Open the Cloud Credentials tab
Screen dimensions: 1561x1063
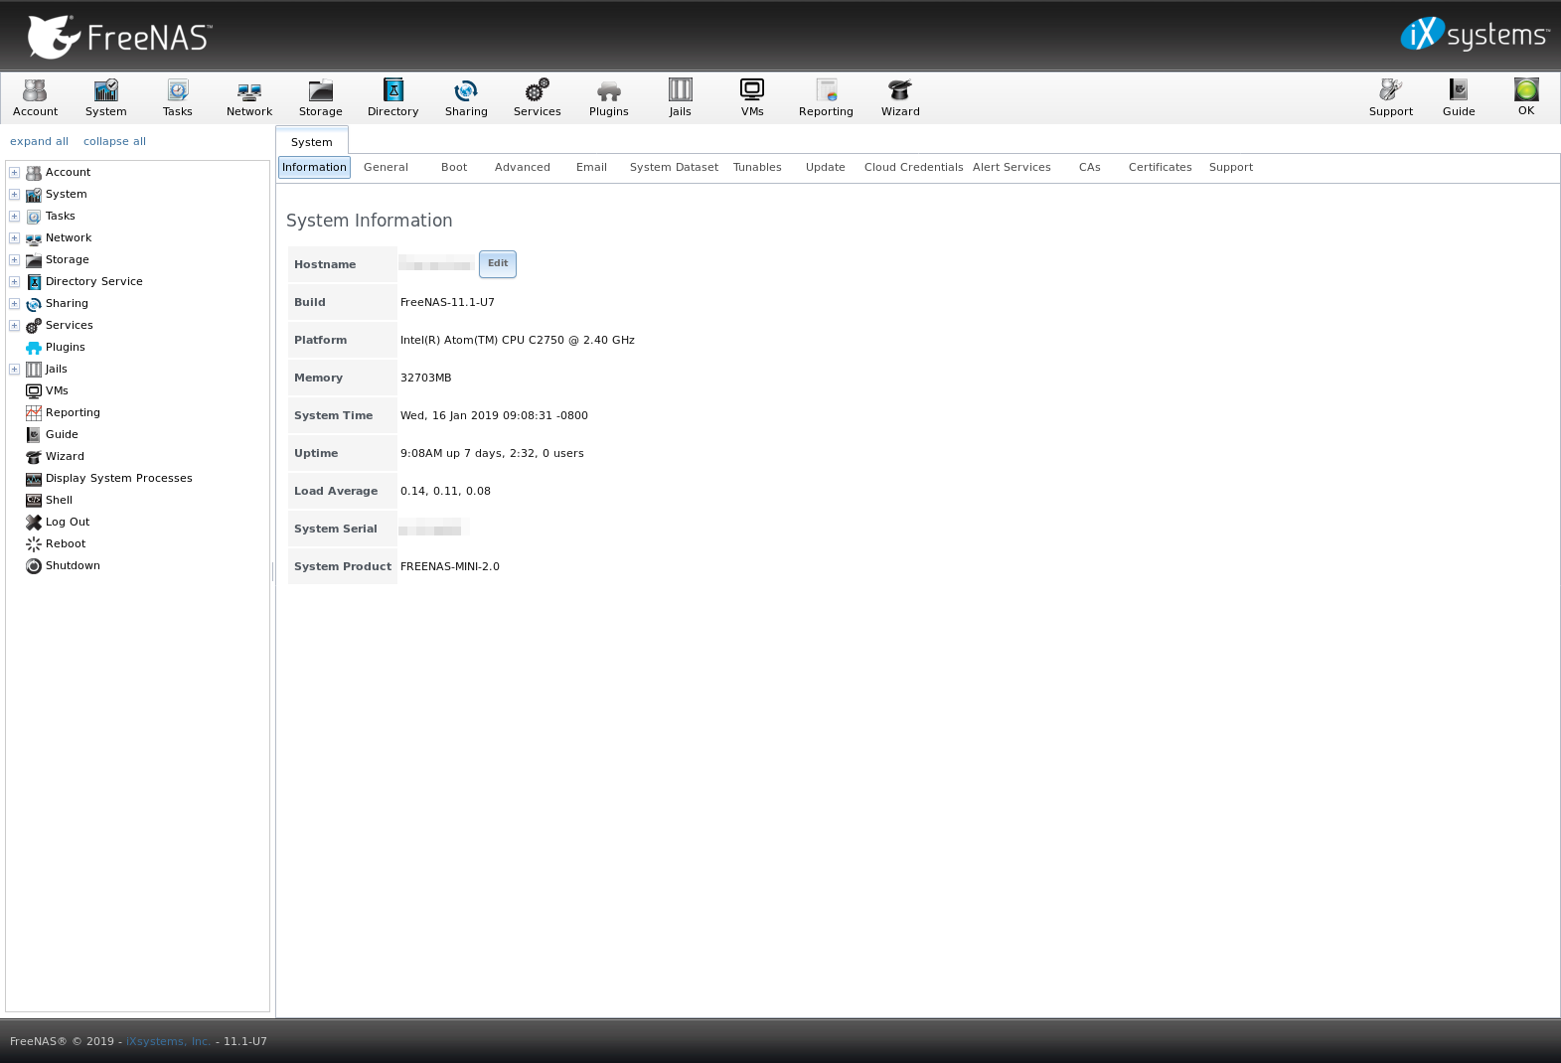coord(913,167)
